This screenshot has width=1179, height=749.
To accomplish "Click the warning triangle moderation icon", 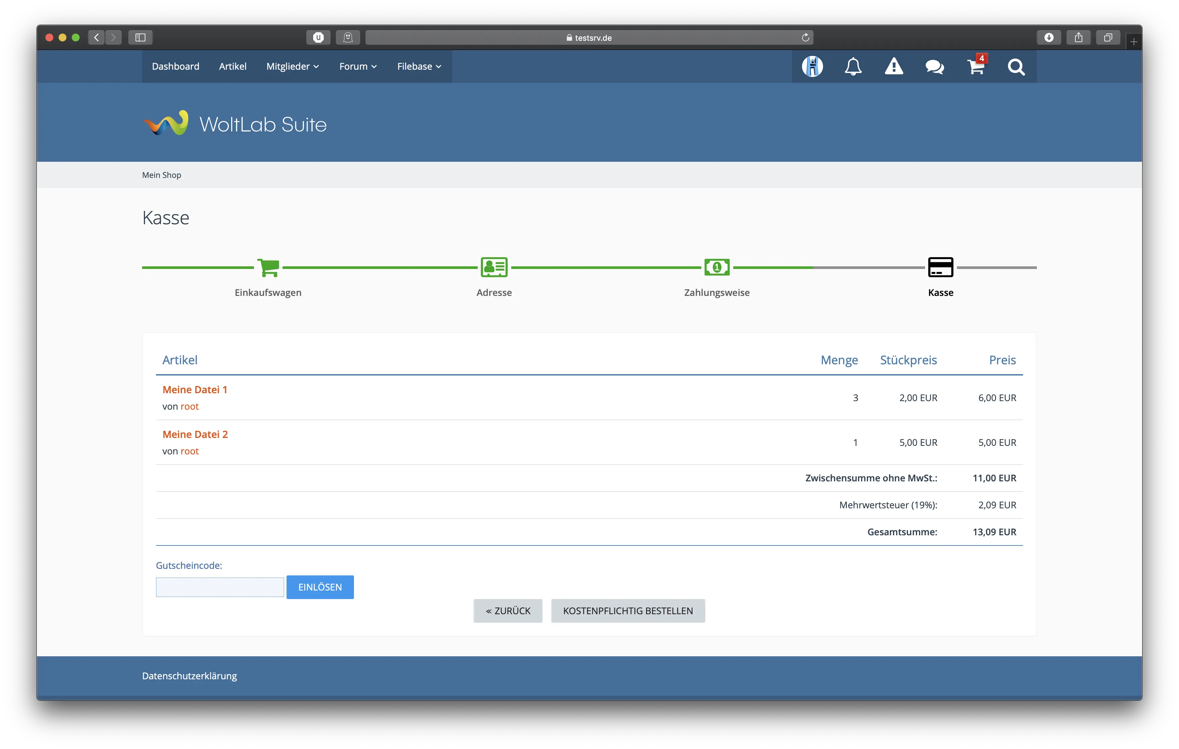I will (893, 66).
